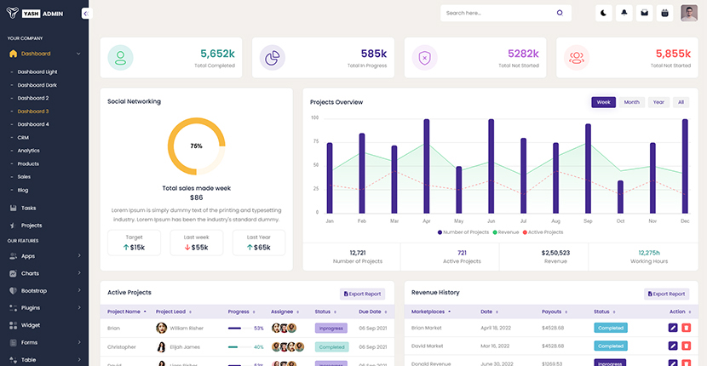Click Completed status for Brian Market
707x366 pixels.
(x=611, y=329)
